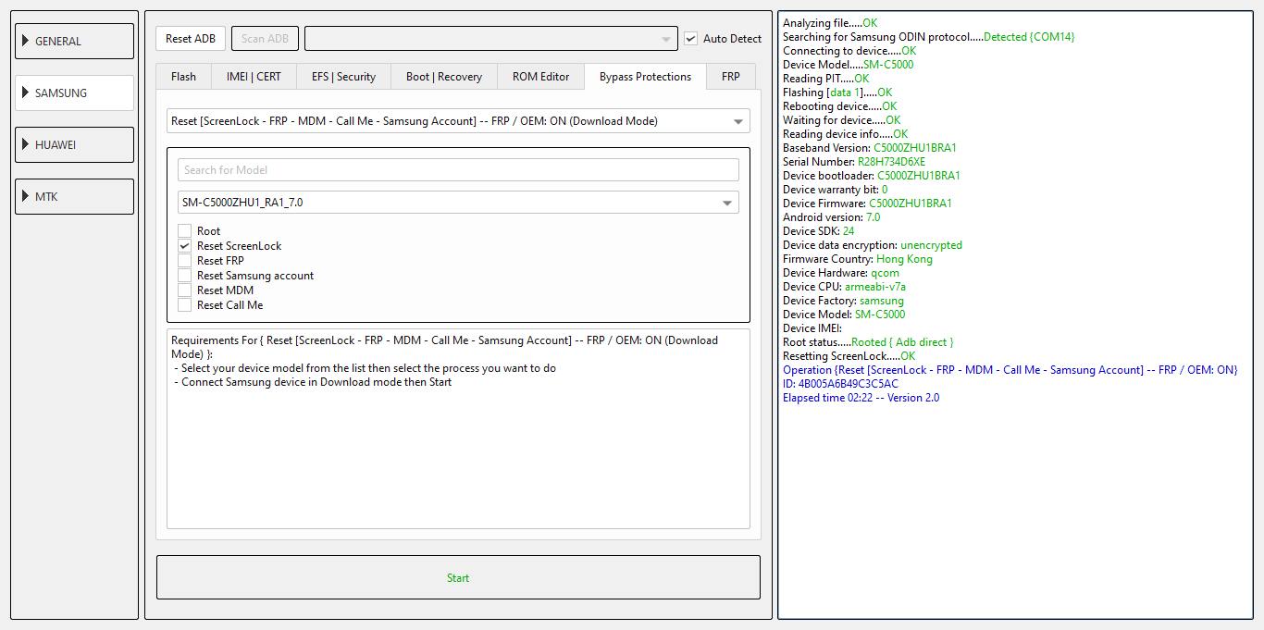This screenshot has width=1264, height=630.
Task: Open the Reset operation type dropdown
Action: tap(458, 121)
